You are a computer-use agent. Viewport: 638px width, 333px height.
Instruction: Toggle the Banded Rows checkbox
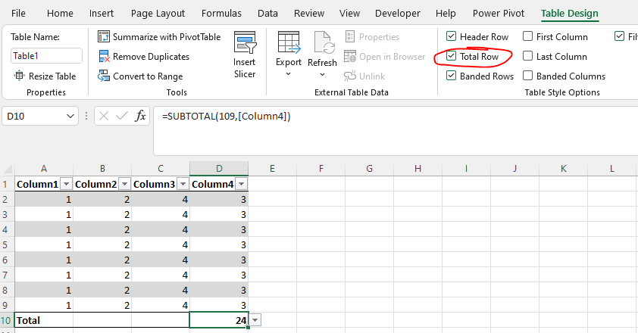click(451, 76)
